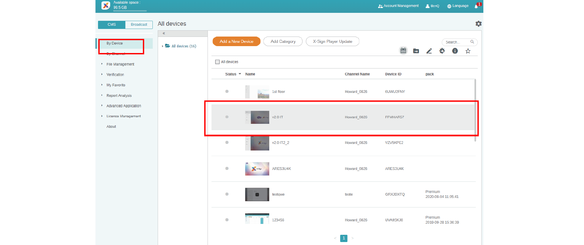Click Add a New Device button
The width and height of the screenshot is (584, 245).
pyautogui.click(x=236, y=41)
